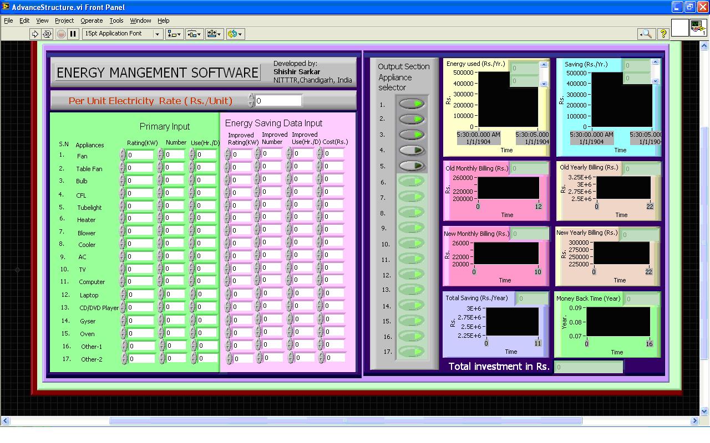710x443 pixels.
Task: Click the Energy used (Rs./Yr.) chart plot
Action: pos(508,100)
